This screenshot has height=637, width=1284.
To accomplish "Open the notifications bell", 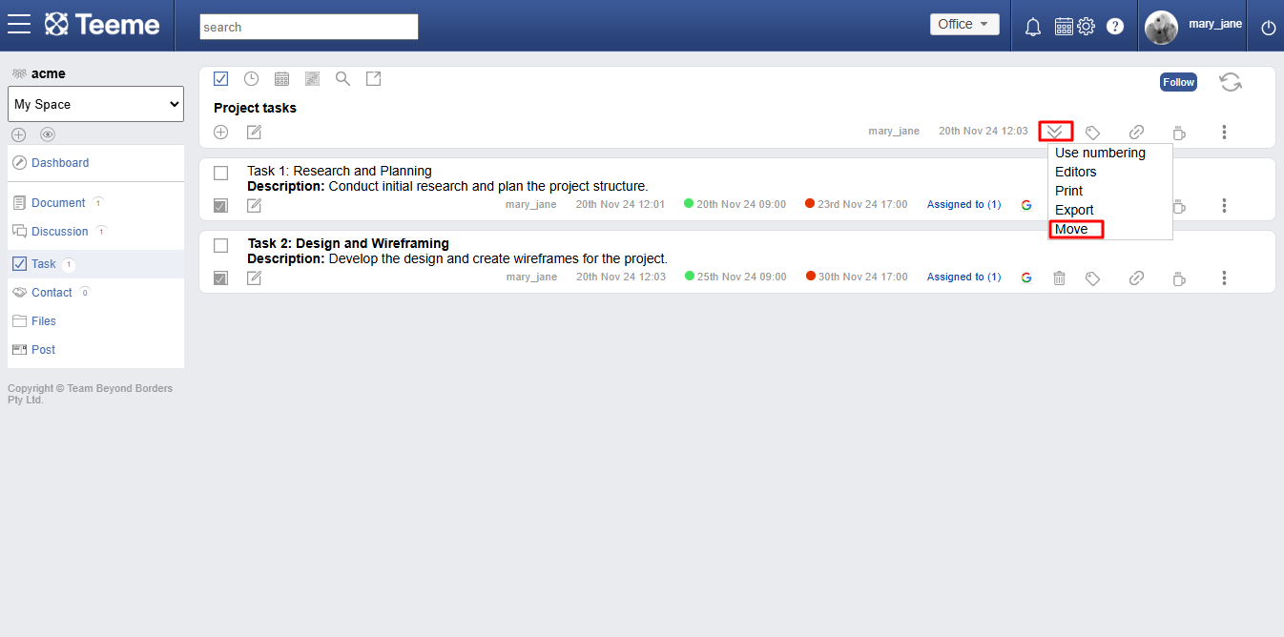I will click(1032, 27).
